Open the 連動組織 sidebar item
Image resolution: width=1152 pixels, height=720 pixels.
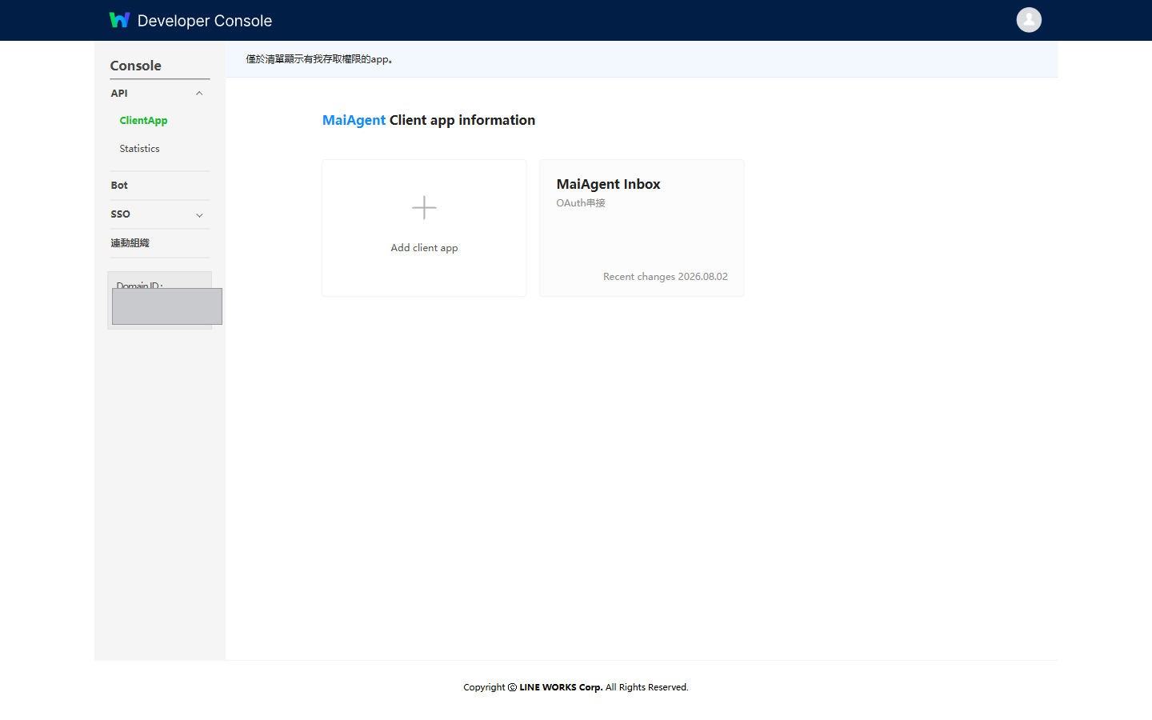pos(130,243)
